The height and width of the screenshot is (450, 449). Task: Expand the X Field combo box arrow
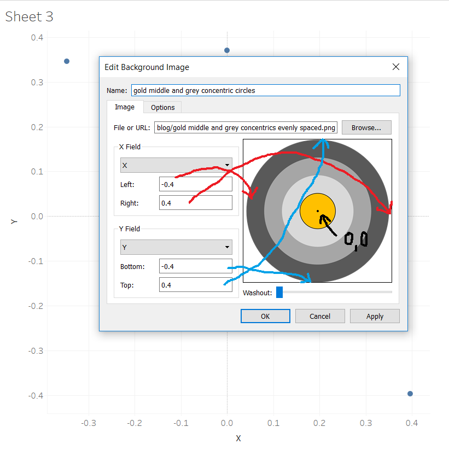(226, 165)
